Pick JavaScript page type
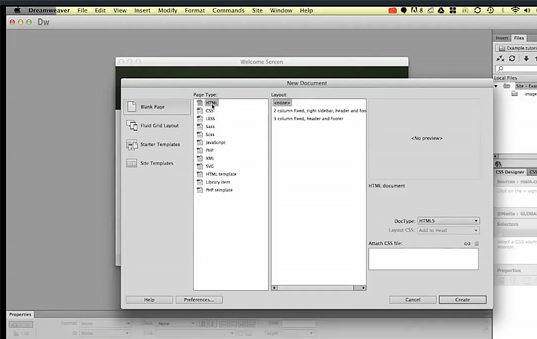The image size is (537, 339). pyautogui.click(x=215, y=142)
